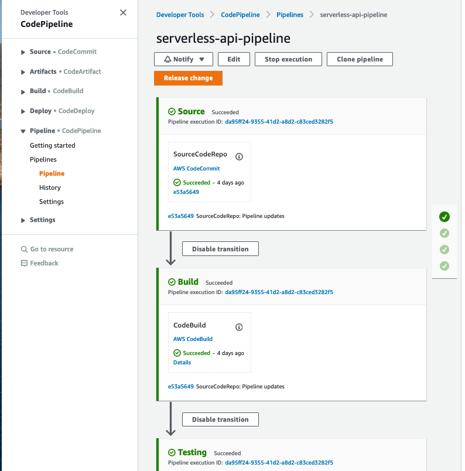Image resolution: width=465 pixels, height=471 pixels.
Task: Click the Release change button
Action: coord(189,78)
